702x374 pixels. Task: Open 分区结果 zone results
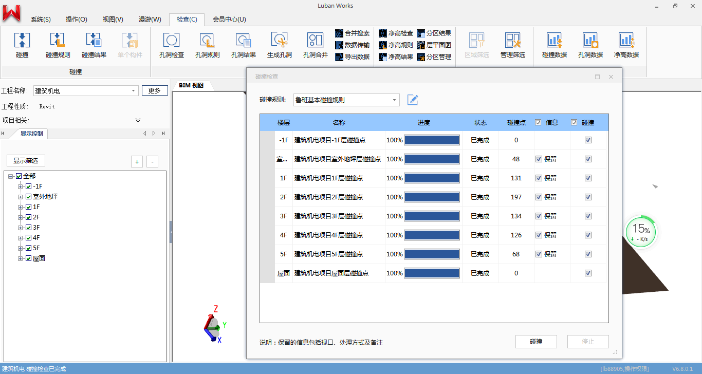[x=434, y=33]
